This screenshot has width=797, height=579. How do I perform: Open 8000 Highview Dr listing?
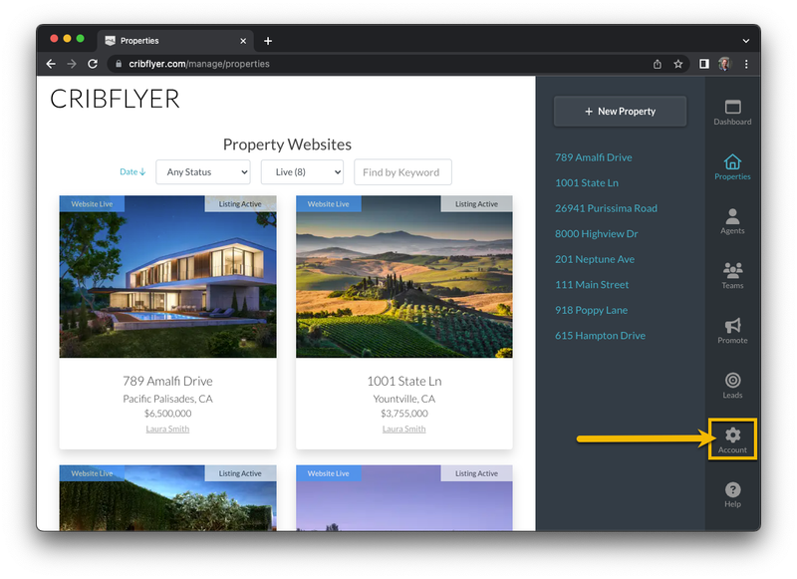coord(596,234)
